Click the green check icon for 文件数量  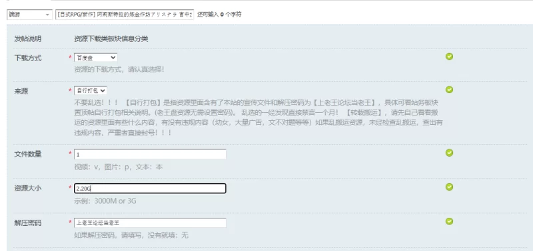point(449,153)
